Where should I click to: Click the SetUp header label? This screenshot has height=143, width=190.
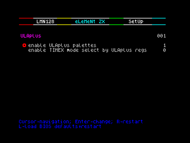[136, 21]
